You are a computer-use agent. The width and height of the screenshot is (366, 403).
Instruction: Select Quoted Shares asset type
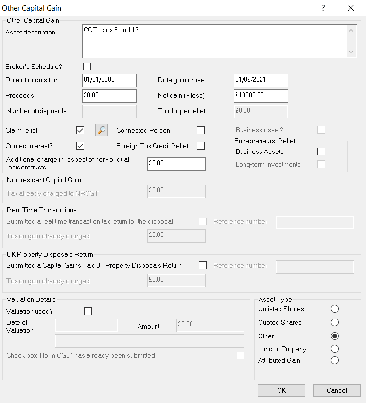[x=335, y=322]
